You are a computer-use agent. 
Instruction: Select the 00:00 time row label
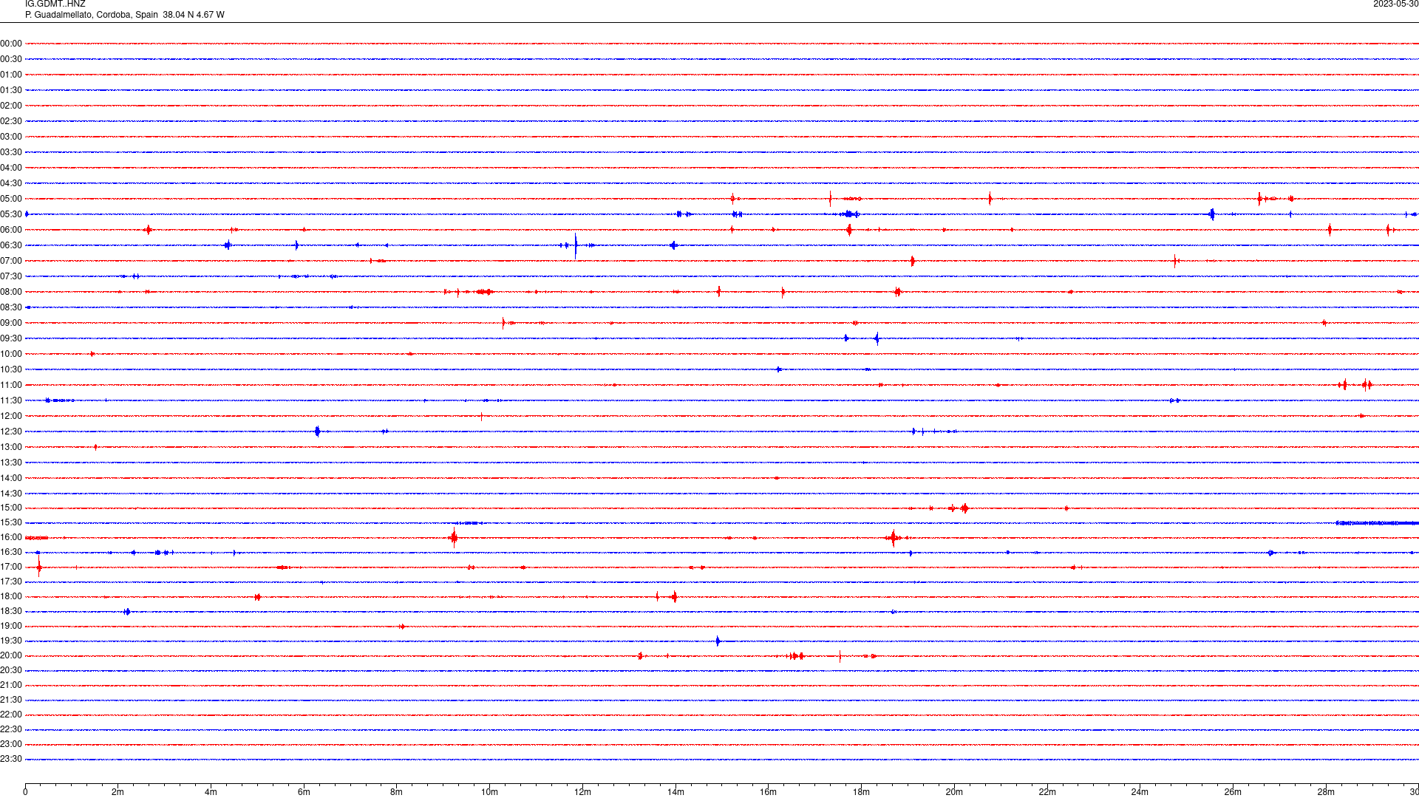[11, 44]
